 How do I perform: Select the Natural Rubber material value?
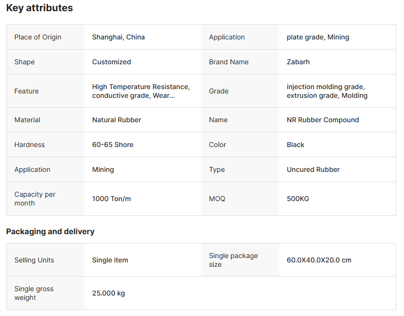pyautogui.click(x=117, y=120)
